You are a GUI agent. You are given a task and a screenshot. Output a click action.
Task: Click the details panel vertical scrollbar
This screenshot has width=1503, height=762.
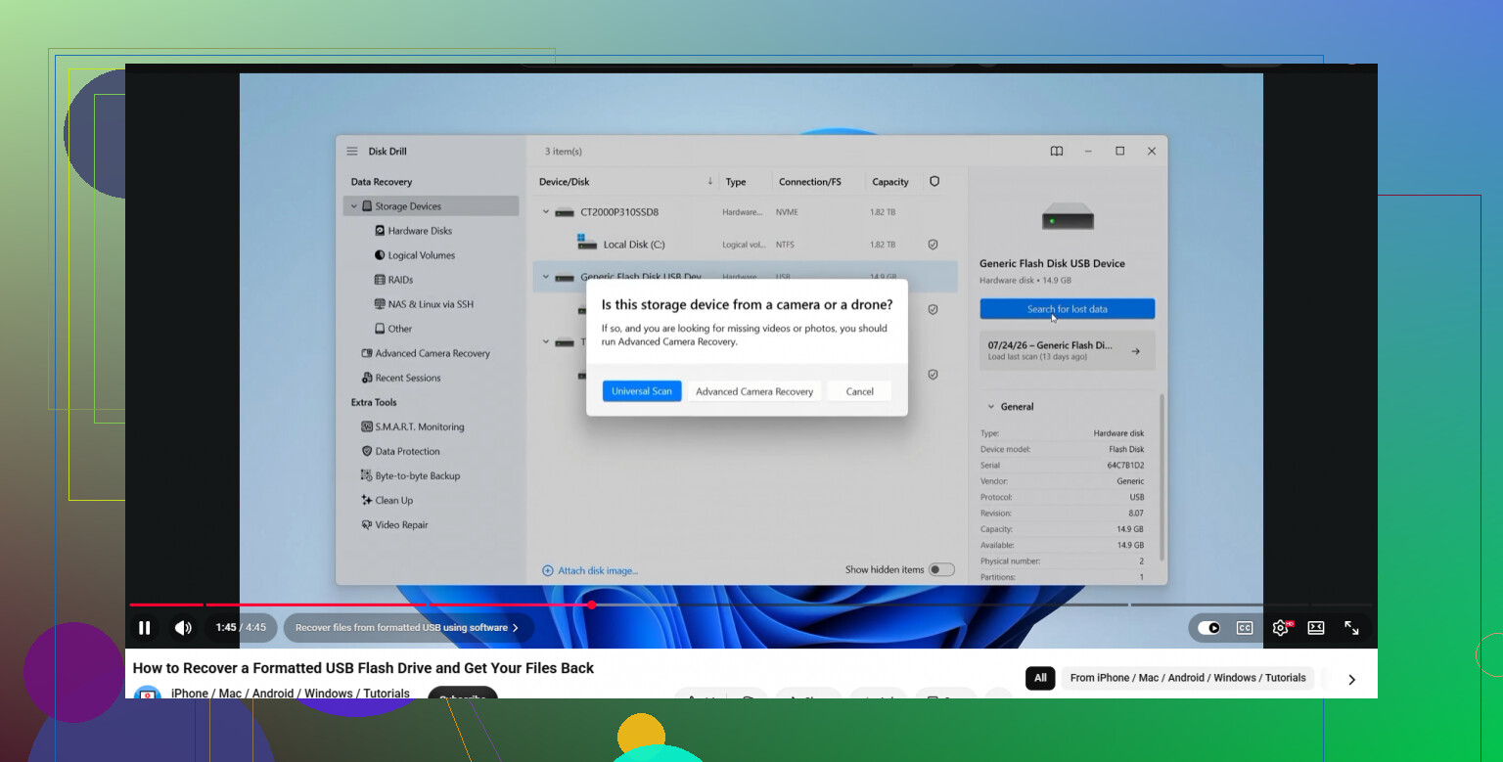point(1162,477)
